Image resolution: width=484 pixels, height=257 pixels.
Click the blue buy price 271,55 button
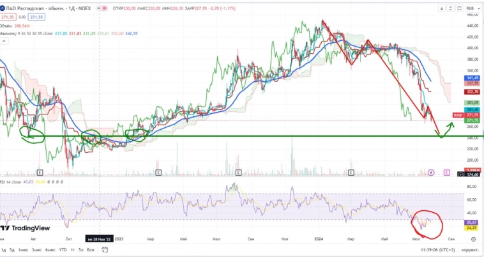coord(36,17)
